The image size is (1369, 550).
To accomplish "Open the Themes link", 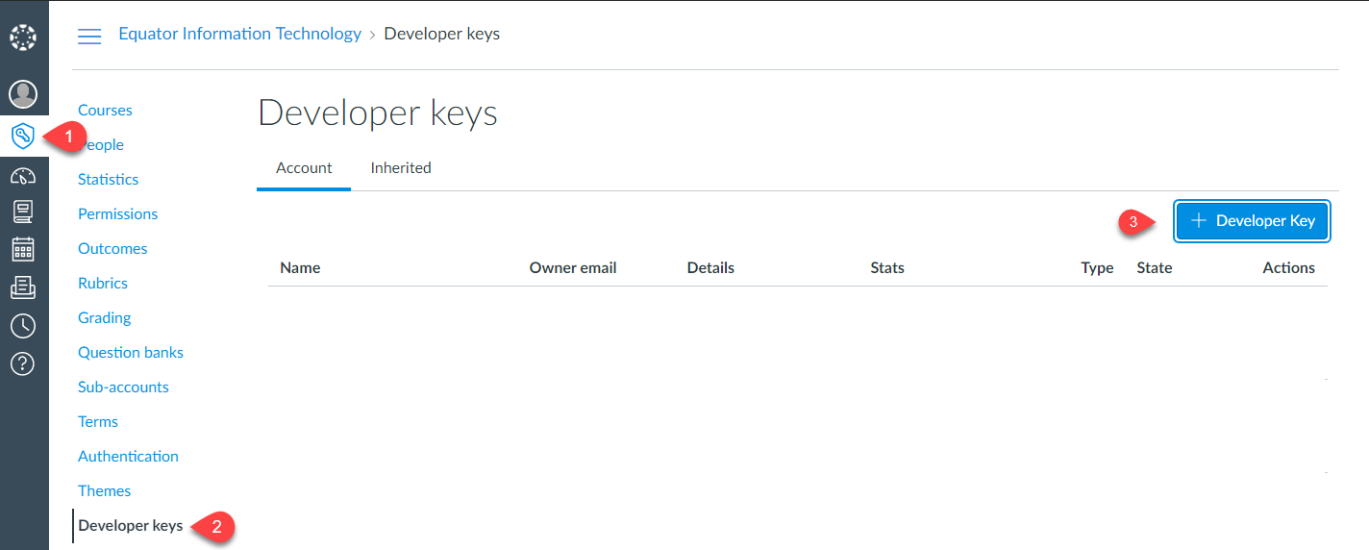I will [104, 491].
